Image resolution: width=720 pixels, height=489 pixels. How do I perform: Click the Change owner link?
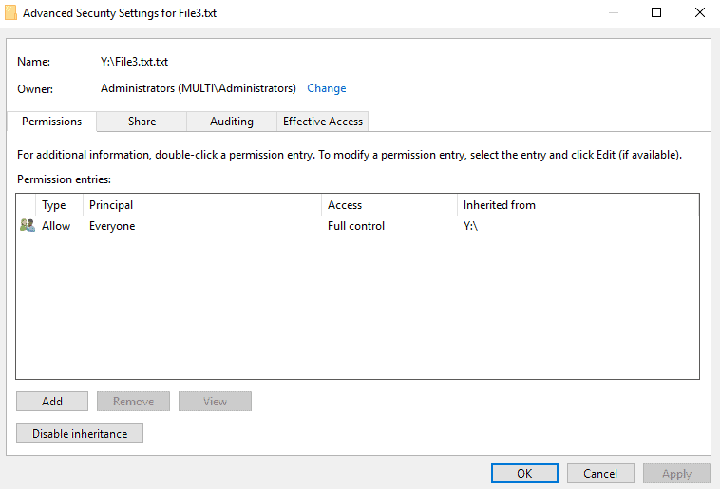pos(326,88)
